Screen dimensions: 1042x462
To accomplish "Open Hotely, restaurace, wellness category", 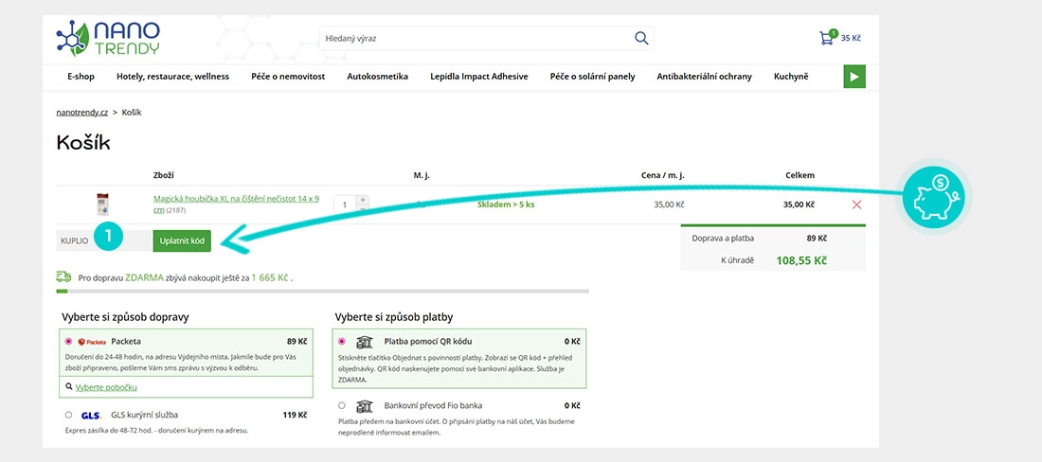I will pos(172,77).
